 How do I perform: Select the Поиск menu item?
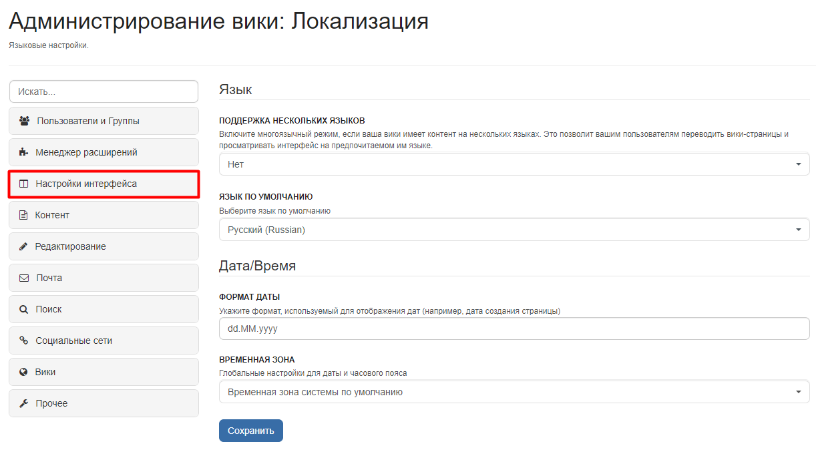104,309
